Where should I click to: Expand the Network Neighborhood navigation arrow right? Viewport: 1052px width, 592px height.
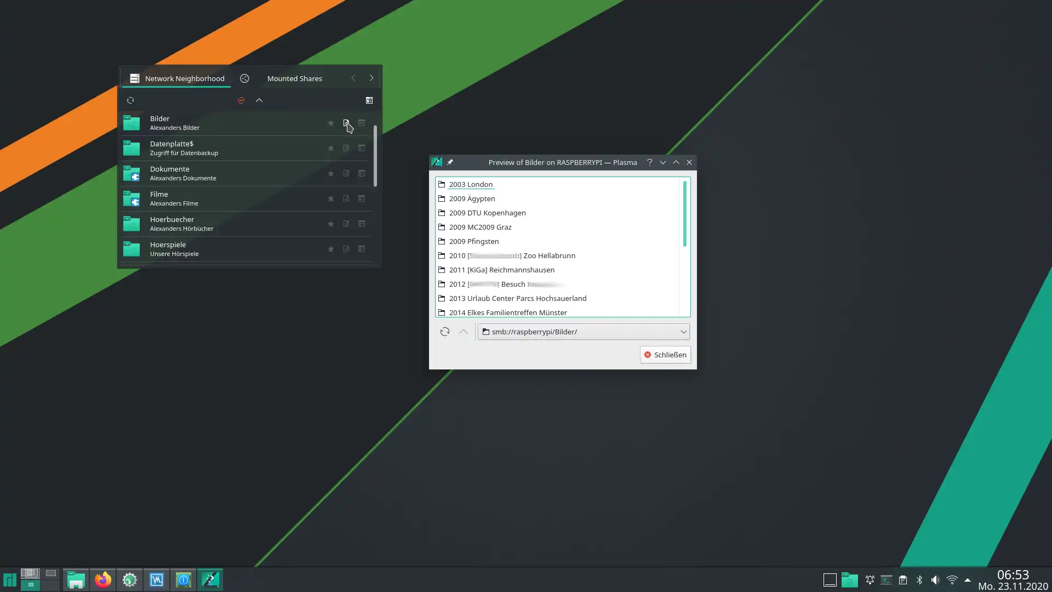[x=371, y=78]
